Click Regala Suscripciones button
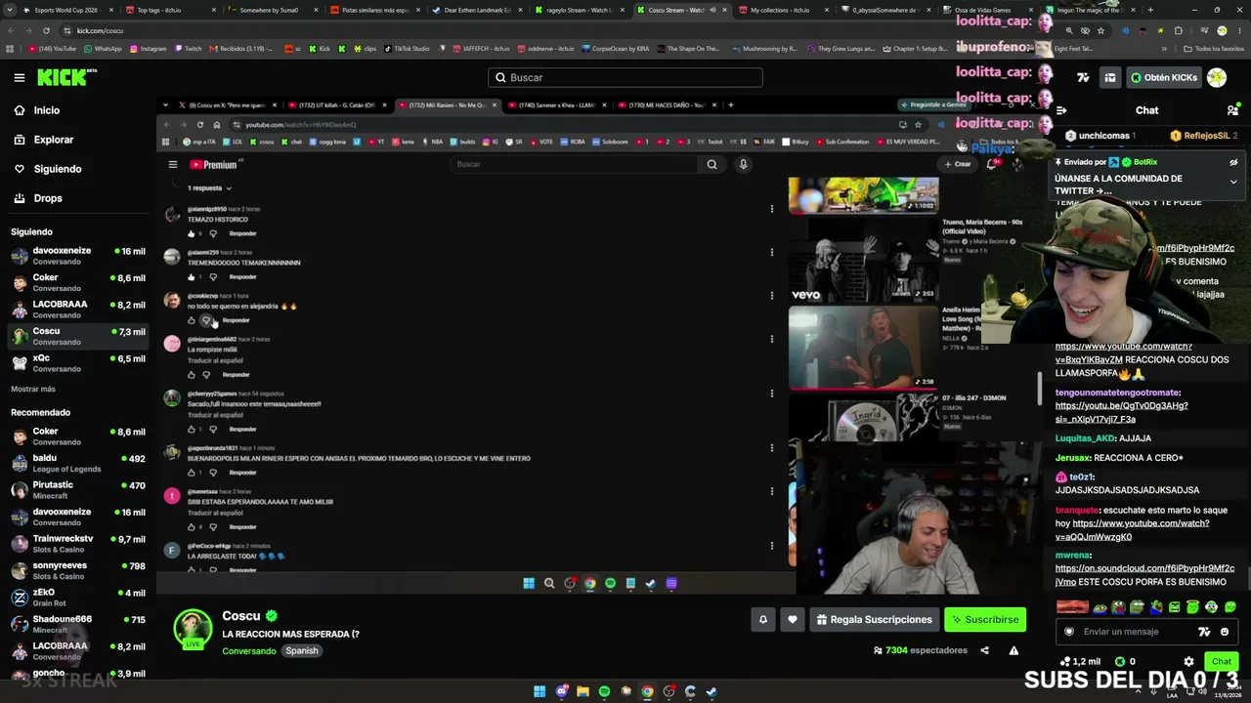The height and width of the screenshot is (703, 1251). [x=875, y=619]
